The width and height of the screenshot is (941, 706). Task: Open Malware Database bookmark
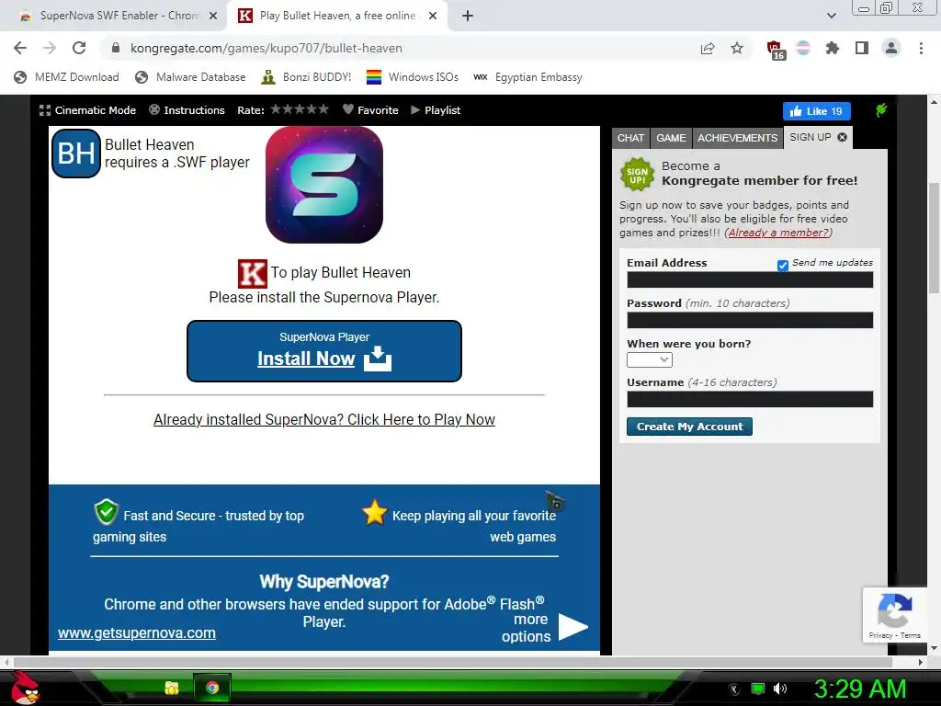[x=190, y=77]
